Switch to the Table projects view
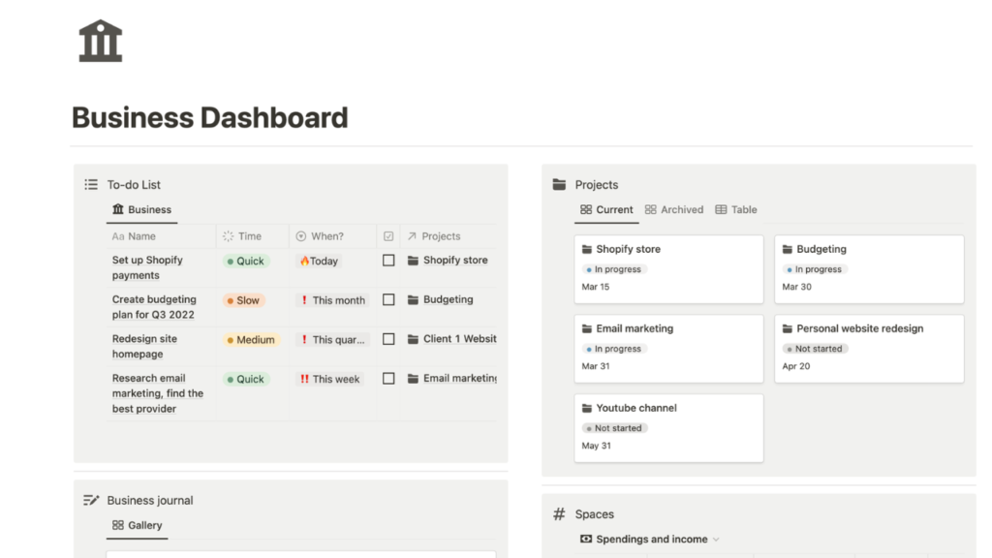This screenshot has height=558, width=992. [736, 209]
